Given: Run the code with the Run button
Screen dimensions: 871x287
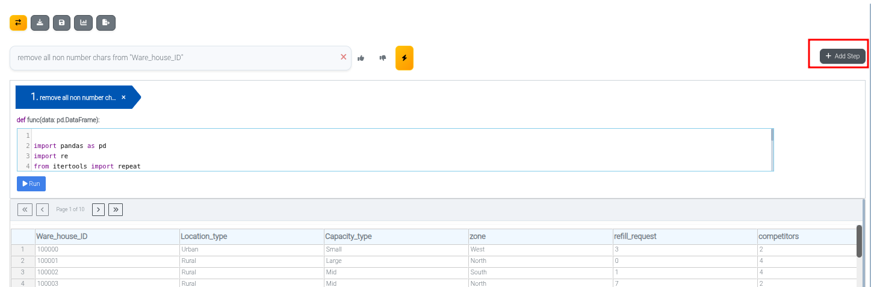Looking at the screenshot, I should pyautogui.click(x=31, y=184).
